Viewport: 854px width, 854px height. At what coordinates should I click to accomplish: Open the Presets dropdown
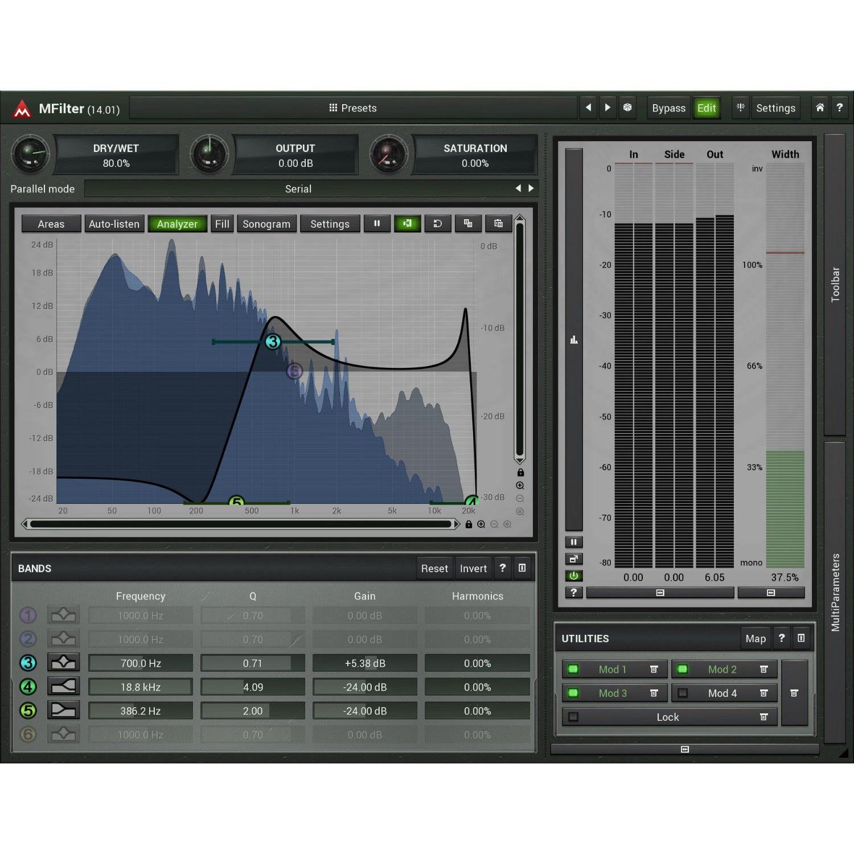pyautogui.click(x=353, y=108)
